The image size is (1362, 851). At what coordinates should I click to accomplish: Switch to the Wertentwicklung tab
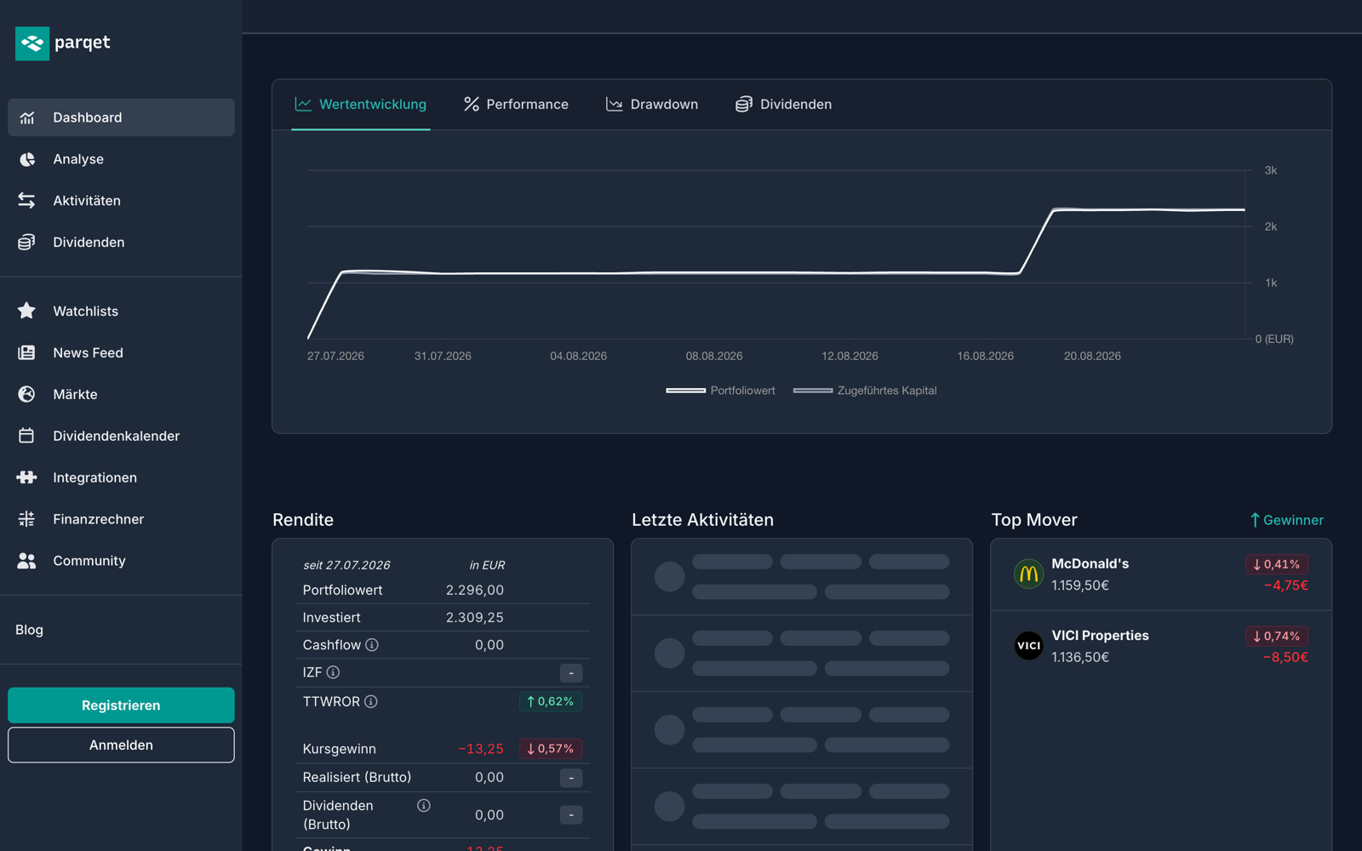361,105
